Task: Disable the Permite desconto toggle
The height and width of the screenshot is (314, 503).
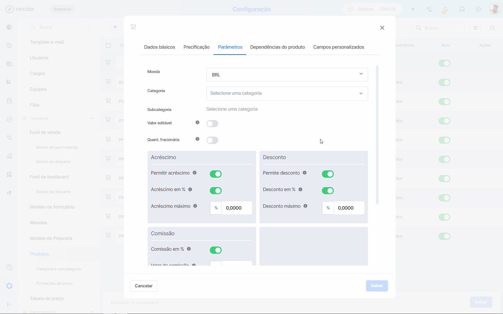Action: click(x=328, y=174)
